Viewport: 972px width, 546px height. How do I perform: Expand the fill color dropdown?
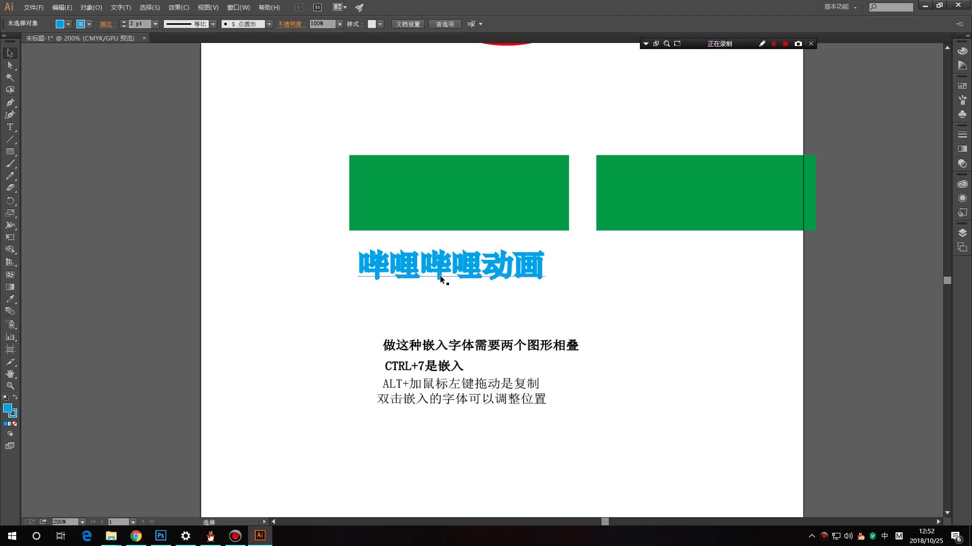[68, 24]
